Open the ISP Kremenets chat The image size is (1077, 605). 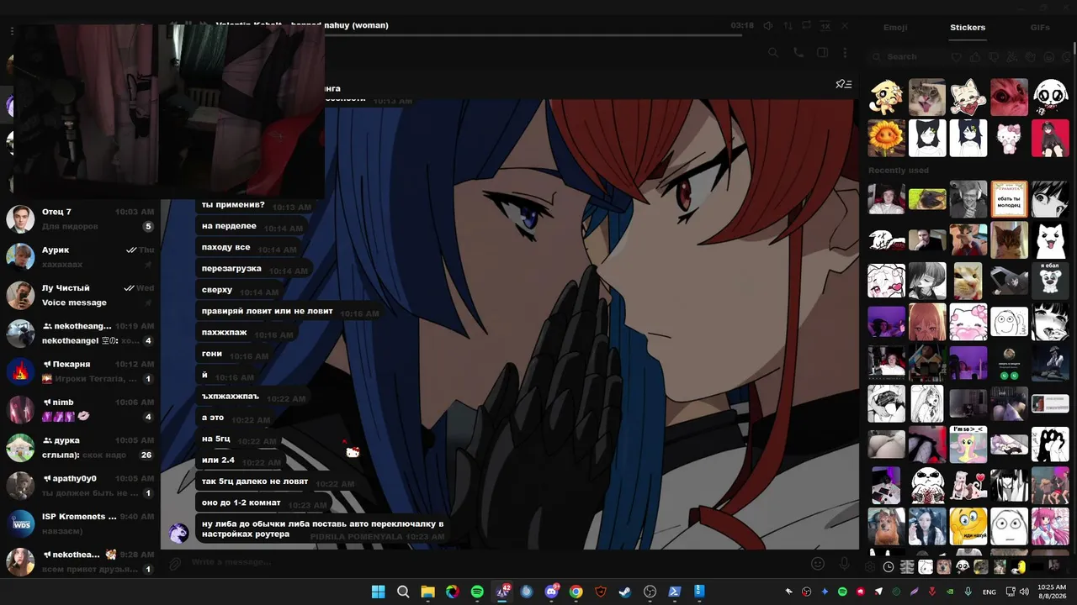[x=80, y=523]
